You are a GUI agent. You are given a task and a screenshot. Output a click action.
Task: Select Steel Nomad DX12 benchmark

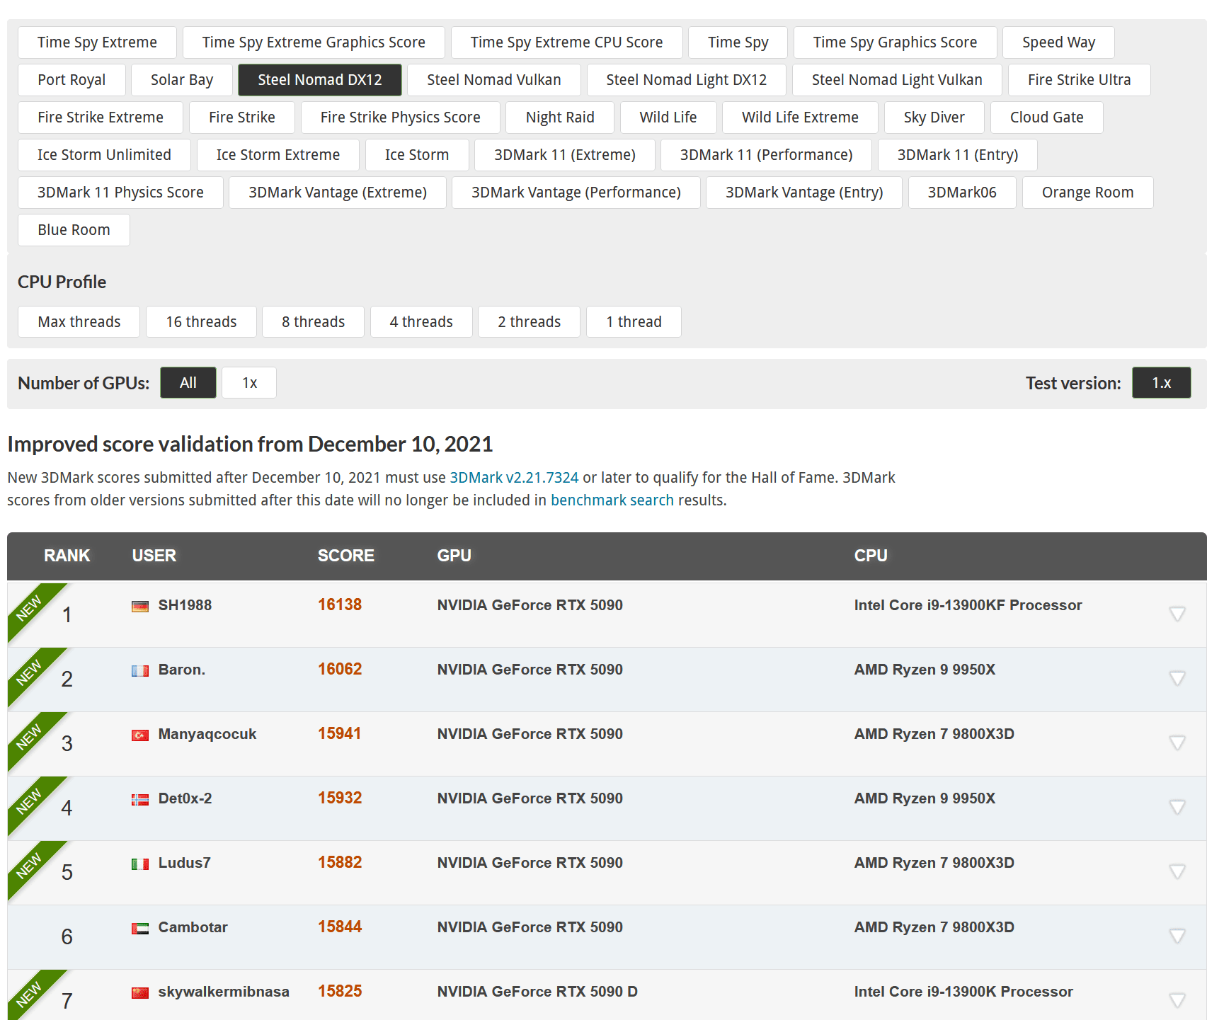[x=320, y=80]
